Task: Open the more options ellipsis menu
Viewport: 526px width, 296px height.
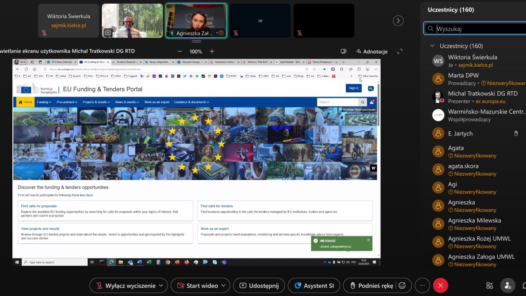Action: pos(422,286)
